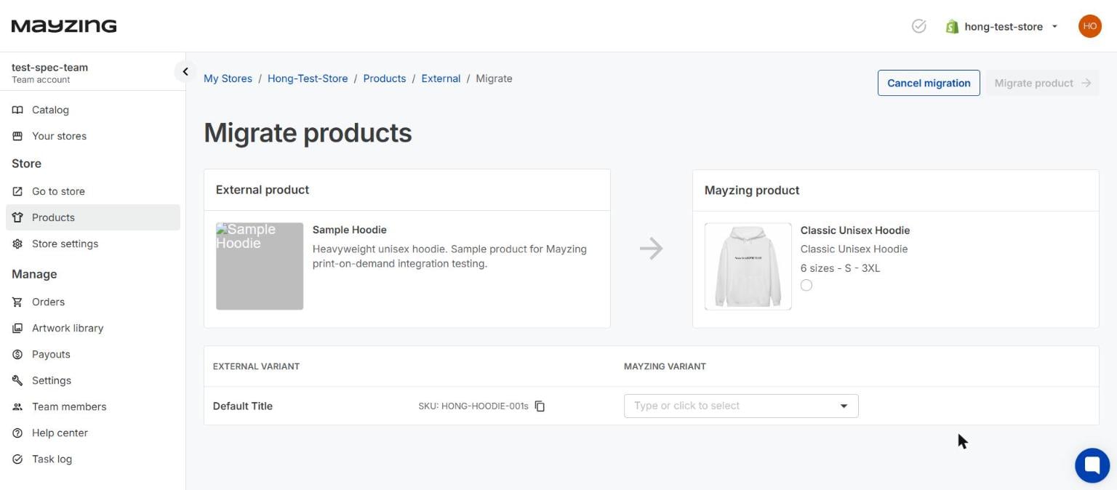Click the Classic Unisex Hoodie bold title
Image resolution: width=1117 pixels, height=490 pixels.
(x=855, y=230)
